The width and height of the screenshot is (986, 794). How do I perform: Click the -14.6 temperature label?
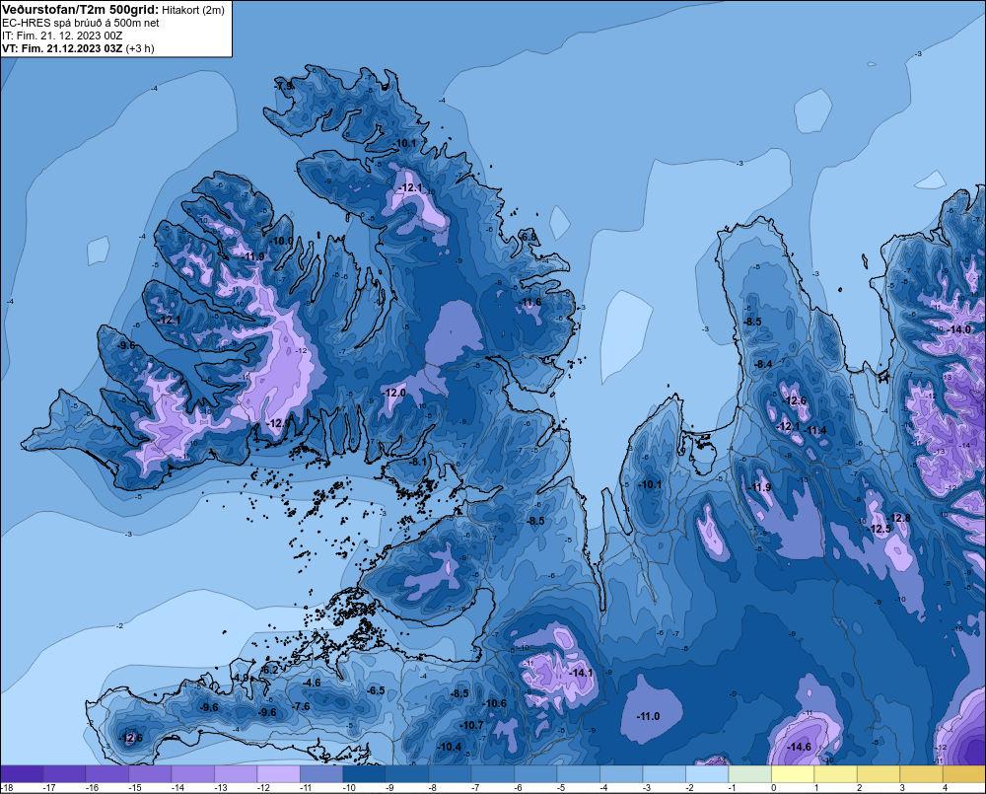tap(799, 747)
